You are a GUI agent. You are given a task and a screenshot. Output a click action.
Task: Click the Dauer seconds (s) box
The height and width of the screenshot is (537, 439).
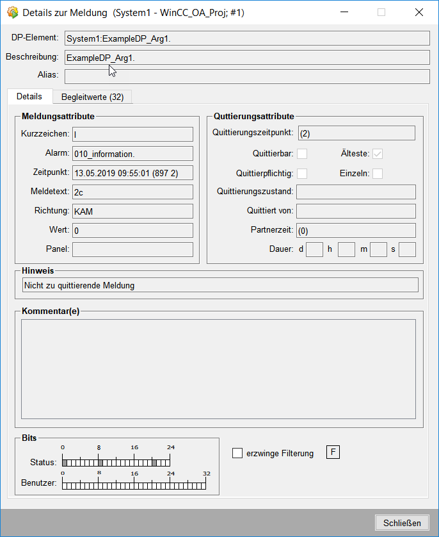pyautogui.click(x=407, y=249)
